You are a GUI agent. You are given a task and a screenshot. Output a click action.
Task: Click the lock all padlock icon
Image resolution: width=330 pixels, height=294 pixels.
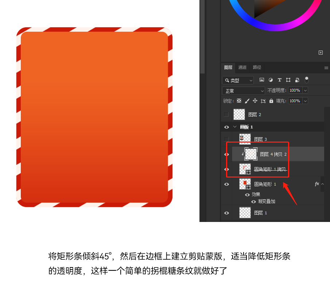coord(271,101)
